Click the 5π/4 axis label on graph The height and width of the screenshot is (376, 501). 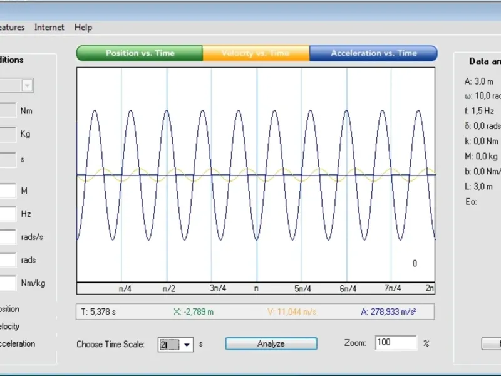pyautogui.click(x=302, y=289)
